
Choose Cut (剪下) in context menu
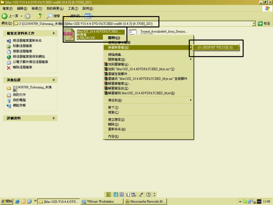(148, 108)
